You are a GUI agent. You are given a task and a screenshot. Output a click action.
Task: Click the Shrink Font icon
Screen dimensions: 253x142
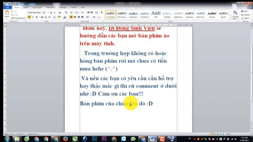[55, 13]
